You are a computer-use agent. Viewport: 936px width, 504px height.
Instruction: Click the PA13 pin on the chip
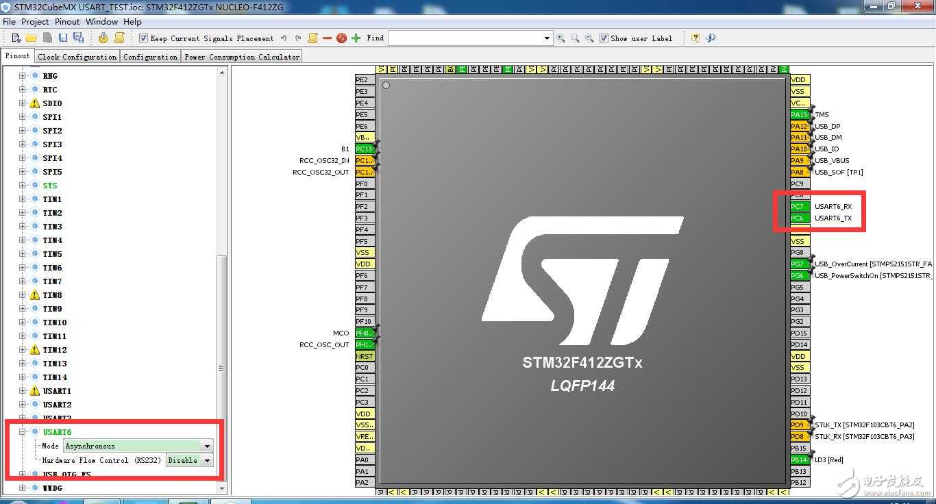pyautogui.click(x=800, y=114)
